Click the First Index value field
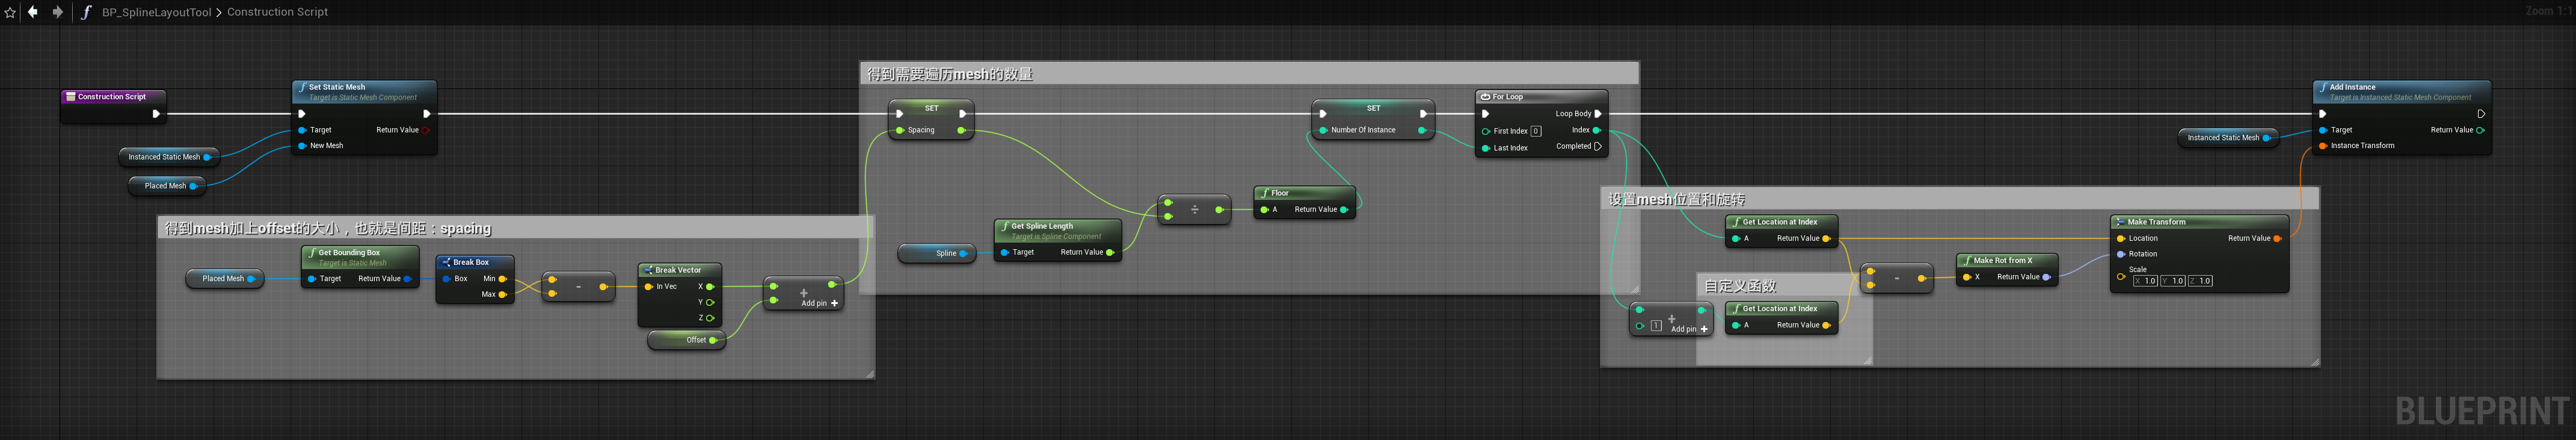2576x440 pixels. [1536, 131]
